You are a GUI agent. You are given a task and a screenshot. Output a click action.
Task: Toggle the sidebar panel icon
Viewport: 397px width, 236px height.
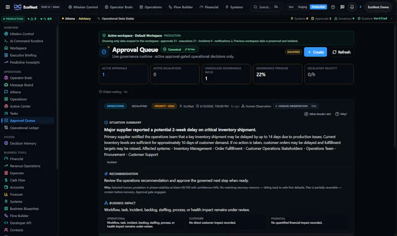pyautogui.click(x=7, y=7)
